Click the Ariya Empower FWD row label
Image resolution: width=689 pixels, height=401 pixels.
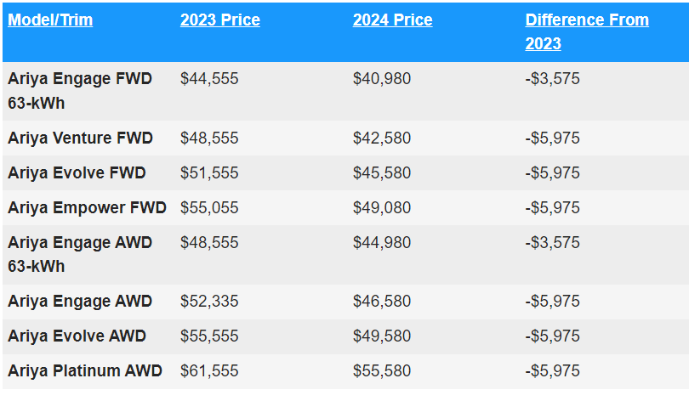tap(87, 207)
